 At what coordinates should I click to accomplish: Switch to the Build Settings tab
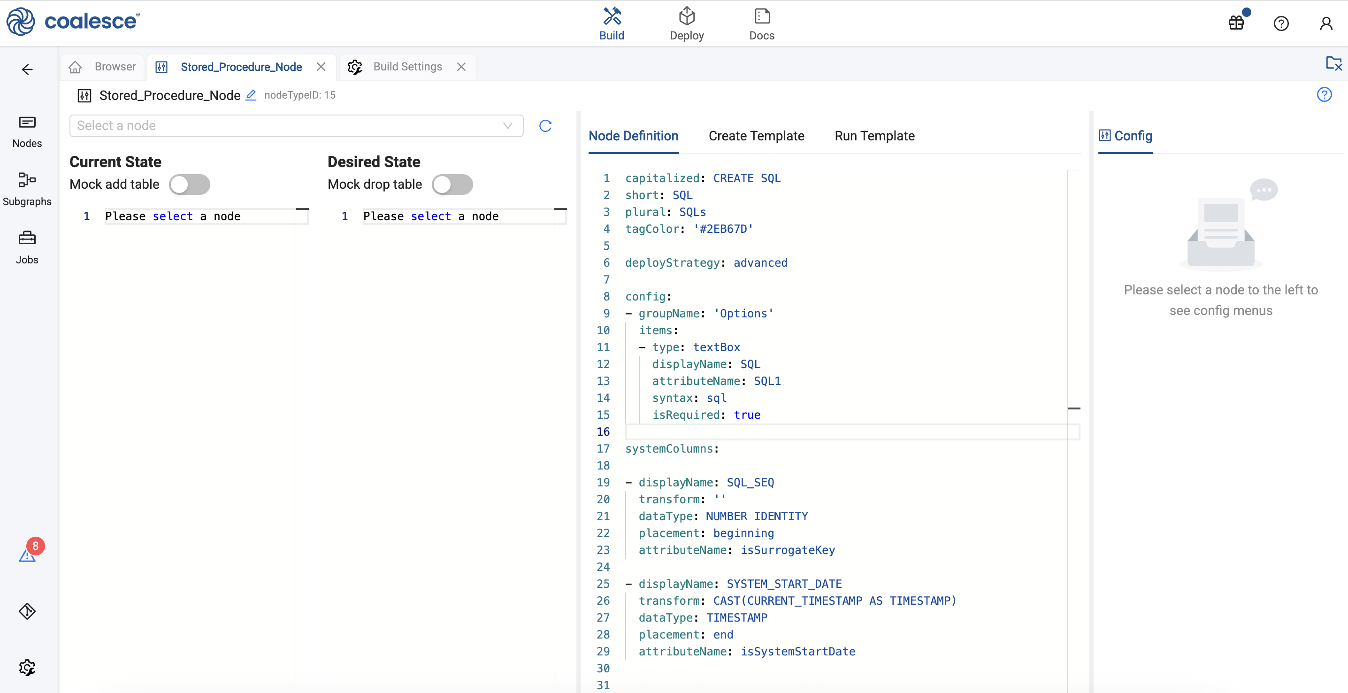tap(408, 67)
